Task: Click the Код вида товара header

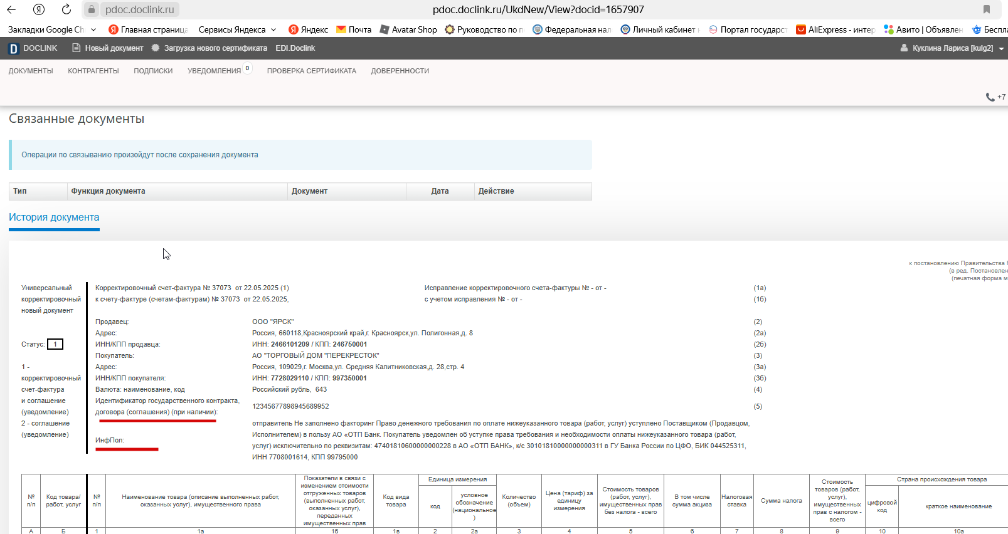Action: point(396,501)
